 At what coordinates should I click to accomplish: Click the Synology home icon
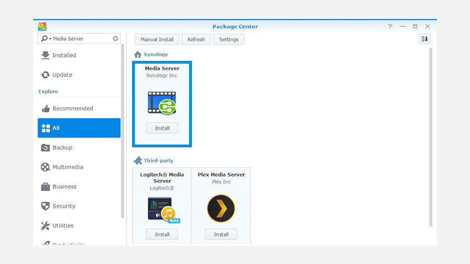click(138, 54)
